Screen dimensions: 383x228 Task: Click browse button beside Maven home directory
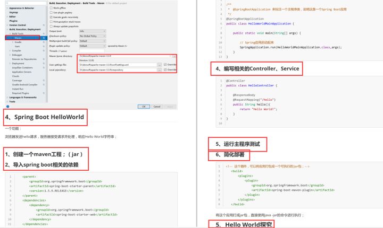[x=174, y=56]
